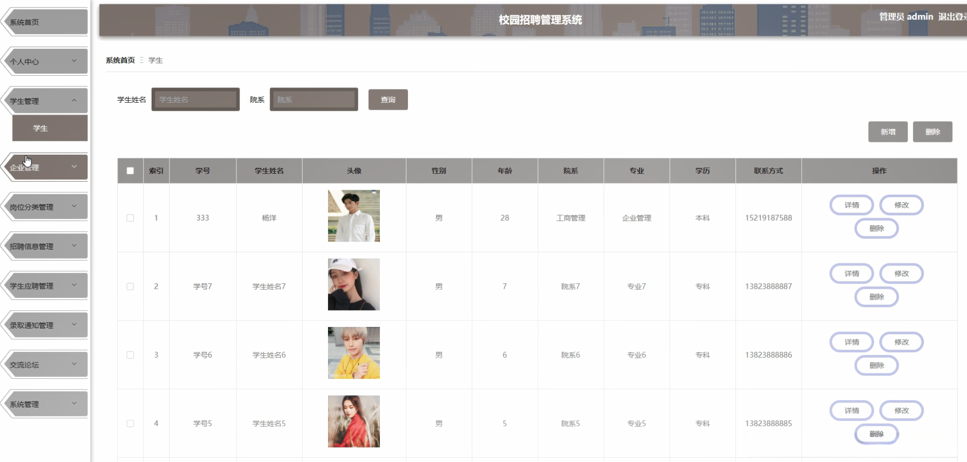Click the 校园招聘管理系统 title
Viewport: 967px width, 462px height.
(540, 20)
